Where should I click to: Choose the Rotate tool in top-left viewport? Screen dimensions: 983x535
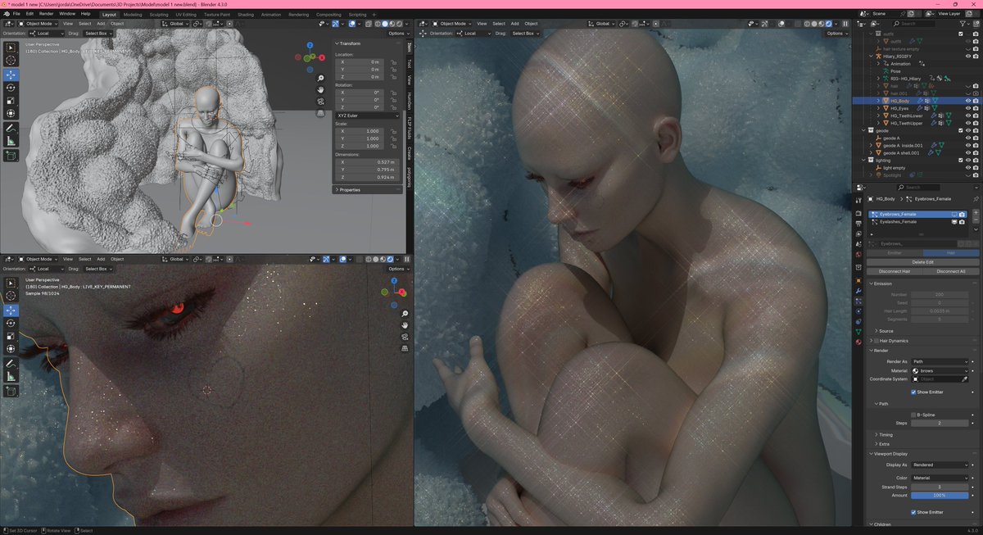tap(11, 87)
